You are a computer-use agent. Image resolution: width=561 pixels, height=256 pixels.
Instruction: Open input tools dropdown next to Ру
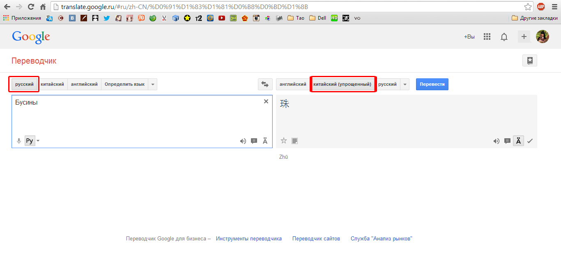[38, 141]
